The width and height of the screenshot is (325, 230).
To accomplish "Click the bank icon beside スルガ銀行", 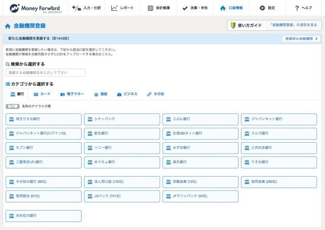I will pyautogui.click(x=247, y=134).
